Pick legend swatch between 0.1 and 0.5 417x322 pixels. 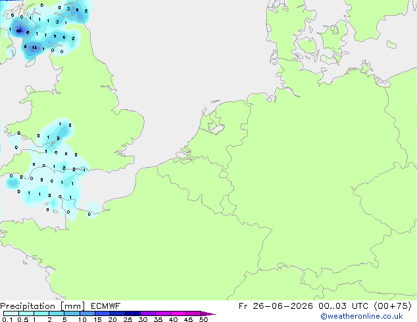[11, 313]
